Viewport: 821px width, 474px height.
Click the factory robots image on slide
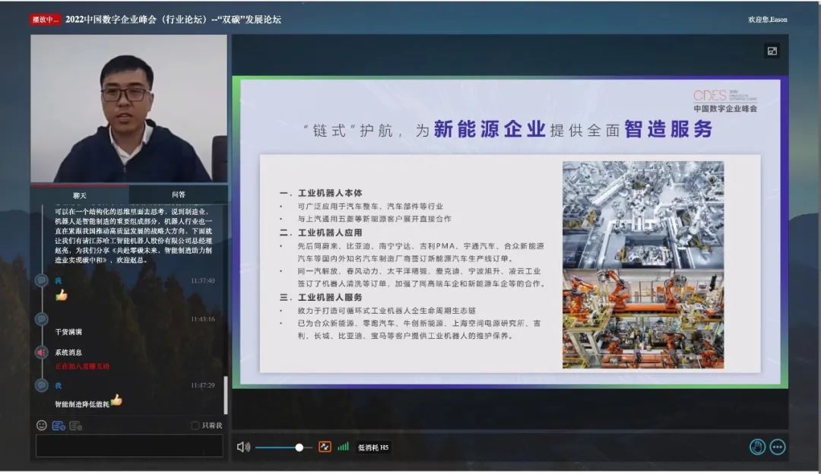[644, 265]
